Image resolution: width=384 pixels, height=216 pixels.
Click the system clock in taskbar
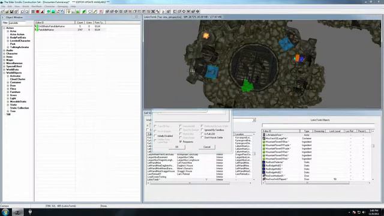[374, 212]
